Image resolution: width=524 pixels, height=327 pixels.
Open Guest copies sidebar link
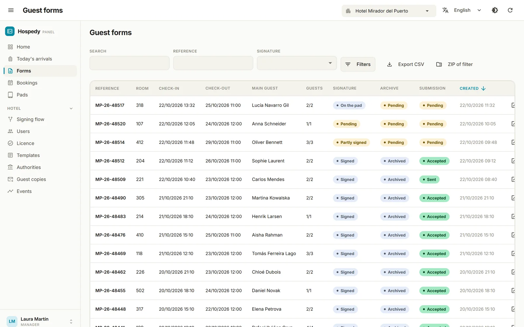pyautogui.click(x=40, y=179)
